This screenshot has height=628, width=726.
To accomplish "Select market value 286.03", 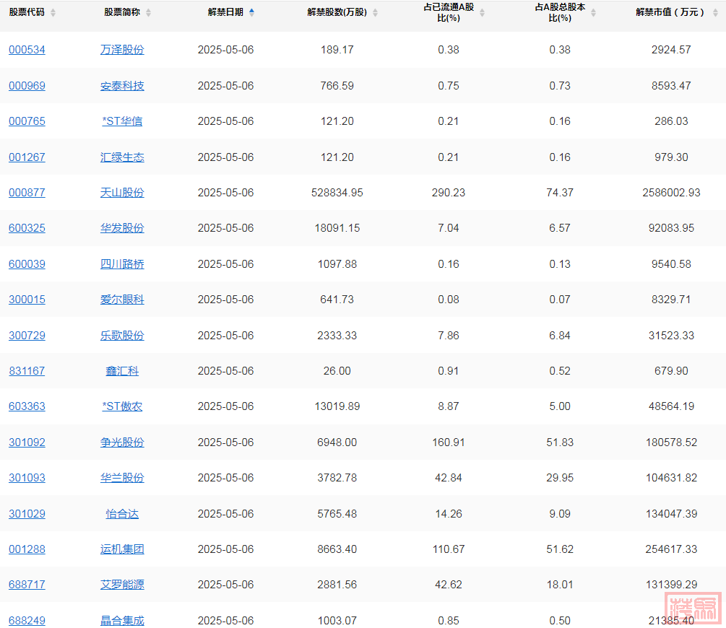I will coord(671,121).
